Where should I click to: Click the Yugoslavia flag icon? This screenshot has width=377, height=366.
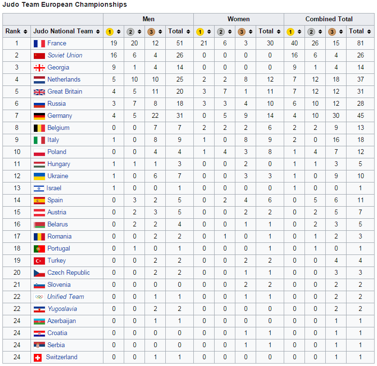tap(39, 309)
